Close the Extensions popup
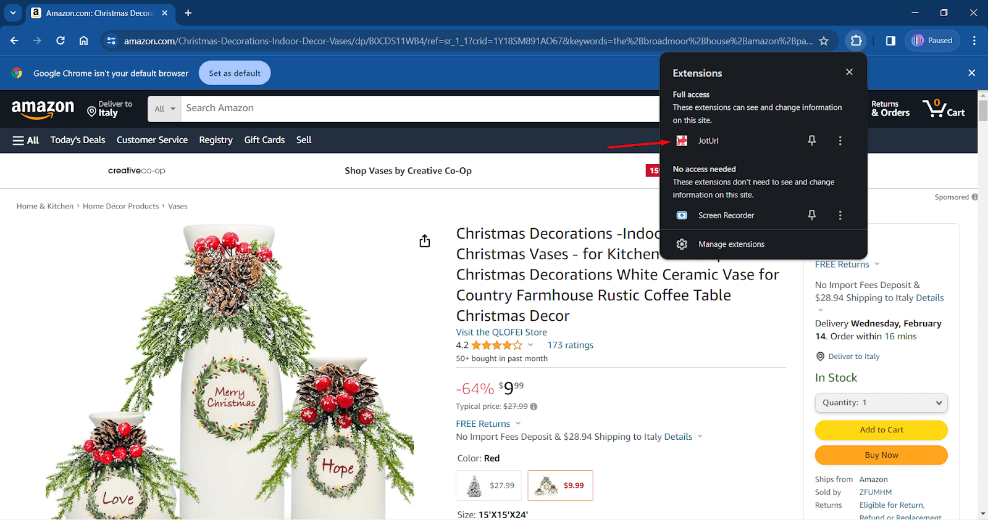Viewport: 988px width, 520px height. click(x=849, y=72)
